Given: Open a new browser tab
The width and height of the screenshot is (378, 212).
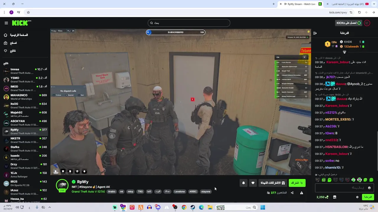Looking at the screenshot, I should pos(273,4).
